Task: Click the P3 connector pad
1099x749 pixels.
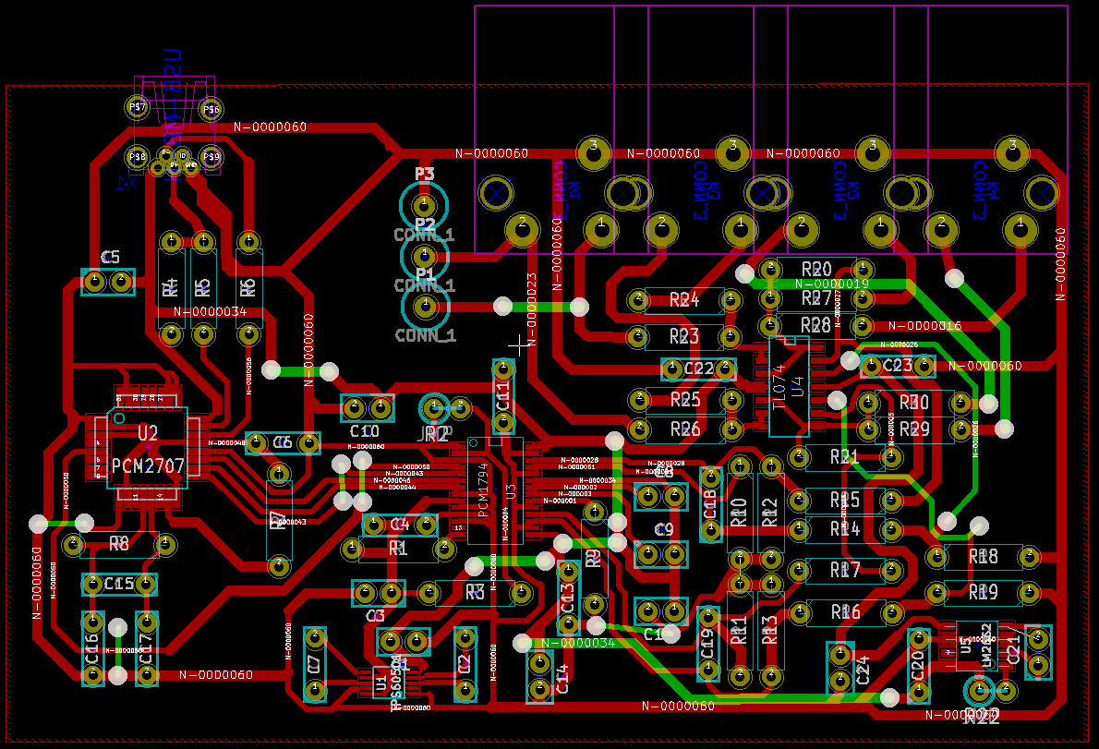Action: click(x=424, y=203)
